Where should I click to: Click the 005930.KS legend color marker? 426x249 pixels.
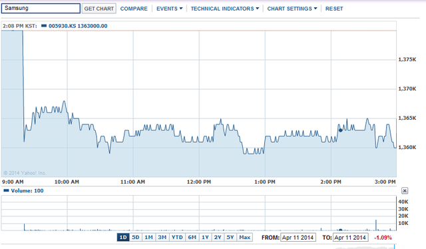tap(44, 26)
